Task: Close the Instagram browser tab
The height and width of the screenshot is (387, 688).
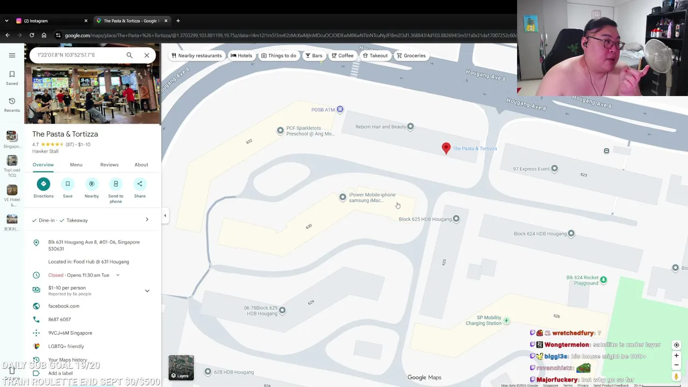Action: (x=86, y=21)
